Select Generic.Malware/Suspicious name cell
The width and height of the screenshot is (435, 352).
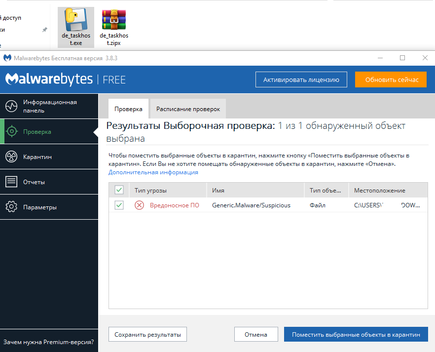(x=252, y=205)
